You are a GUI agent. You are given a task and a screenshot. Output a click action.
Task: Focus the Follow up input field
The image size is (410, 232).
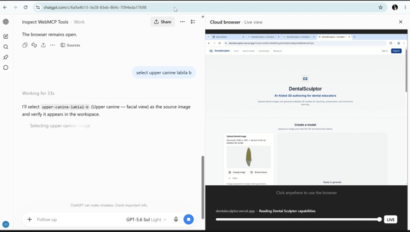pyautogui.click(x=78, y=219)
